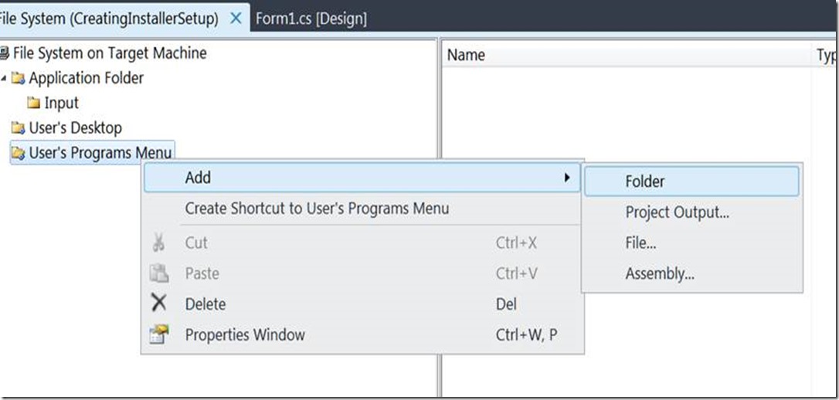Click the File System on Target Machine icon
Viewport: 839px width, 400px height.
[5, 53]
